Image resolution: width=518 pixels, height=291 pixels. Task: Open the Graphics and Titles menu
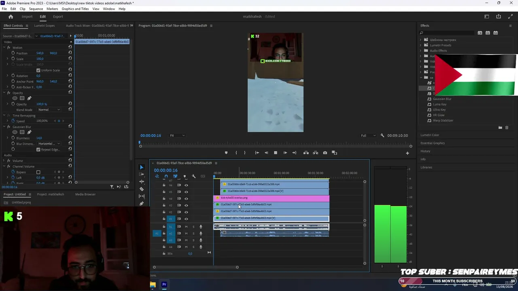click(x=75, y=9)
